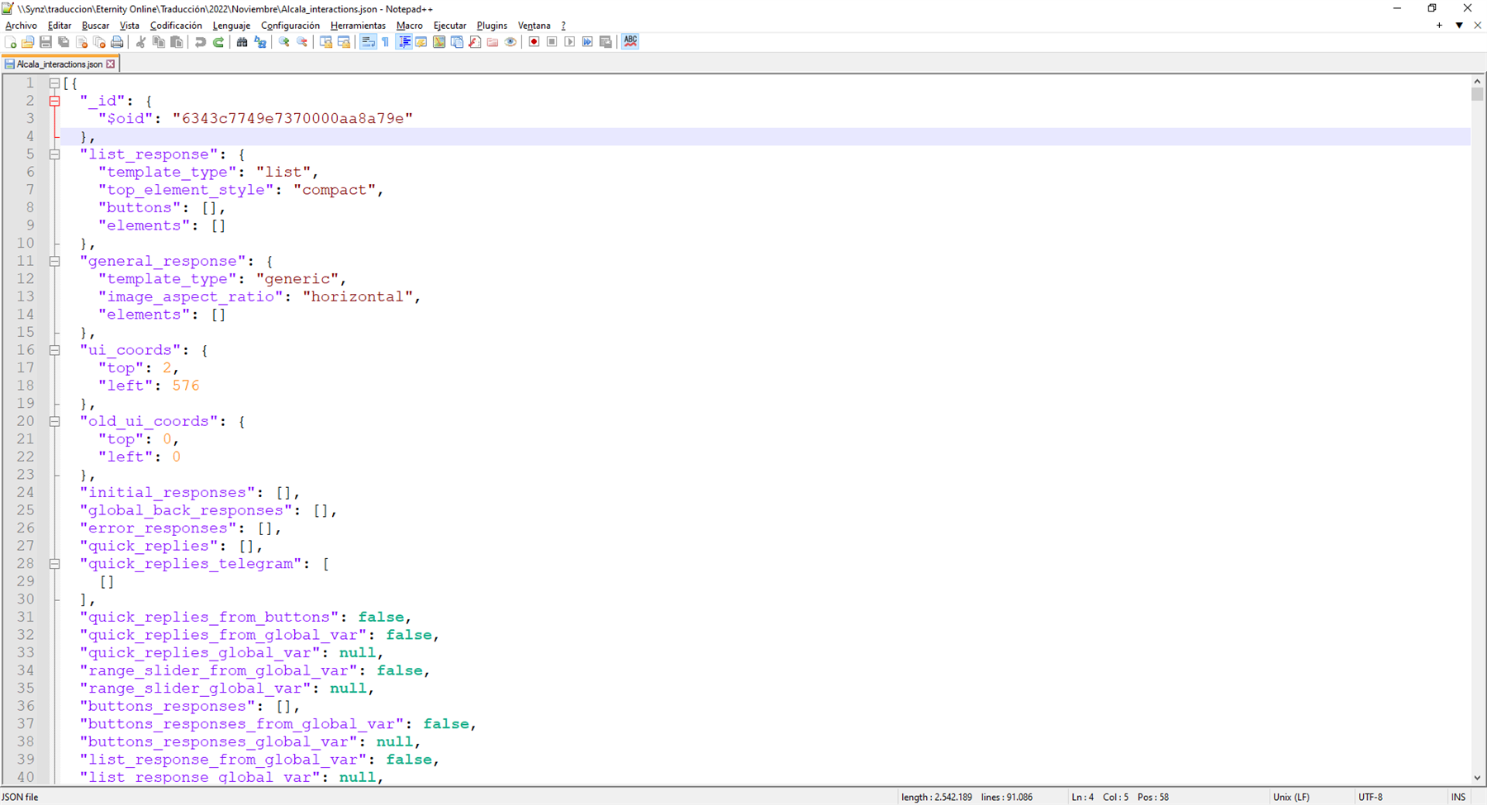Image resolution: width=1487 pixels, height=805 pixels.
Task: Click UTF-8 encoding in the status bar
Action: click(x=1371, y=797)
